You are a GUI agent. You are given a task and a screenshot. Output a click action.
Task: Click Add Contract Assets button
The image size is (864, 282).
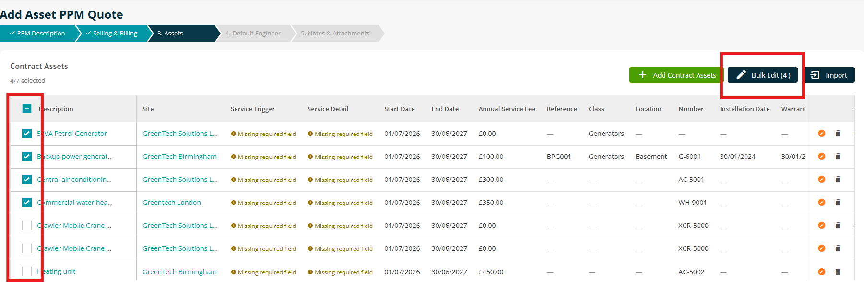(676, 75)
